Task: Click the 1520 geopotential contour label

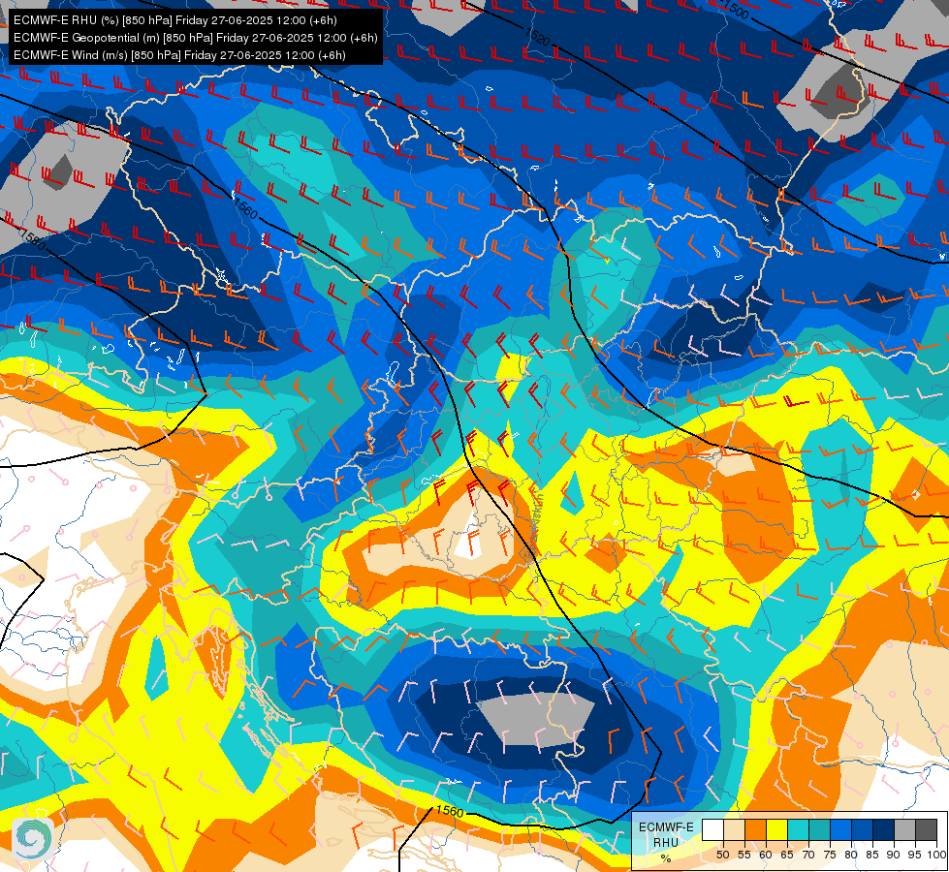Action: [537, 38]
